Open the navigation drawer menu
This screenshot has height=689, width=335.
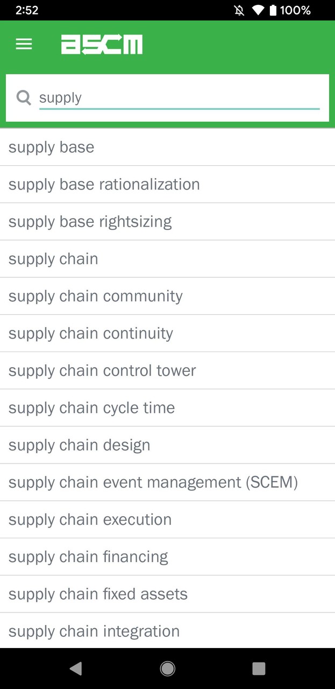point(24,44)
